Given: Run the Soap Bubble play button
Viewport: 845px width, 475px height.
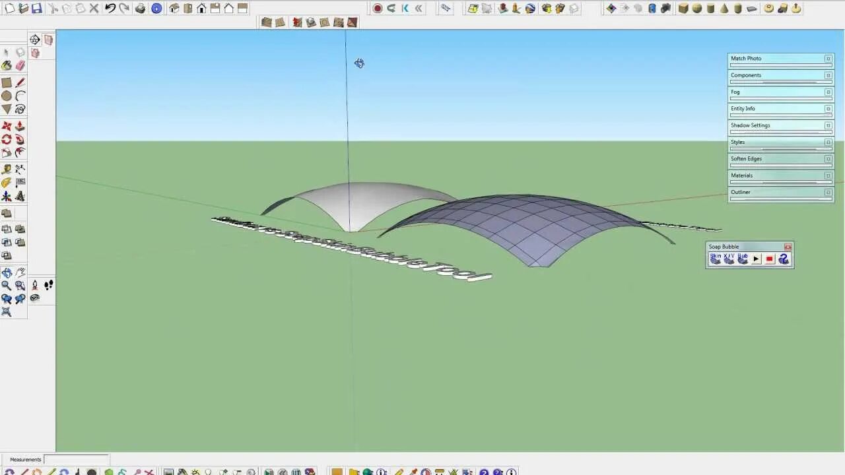Looking at the screenshot, I should click(755, 259).
